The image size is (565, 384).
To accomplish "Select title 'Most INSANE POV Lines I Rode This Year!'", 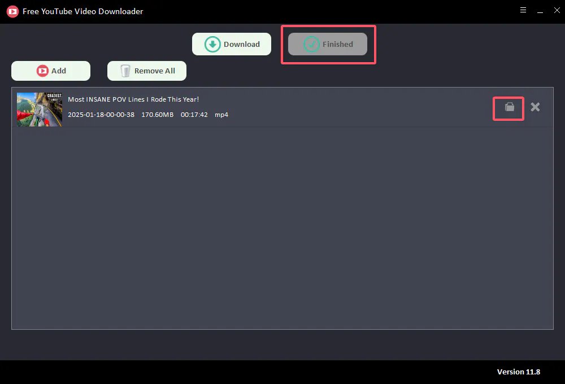I will (133, 99).
